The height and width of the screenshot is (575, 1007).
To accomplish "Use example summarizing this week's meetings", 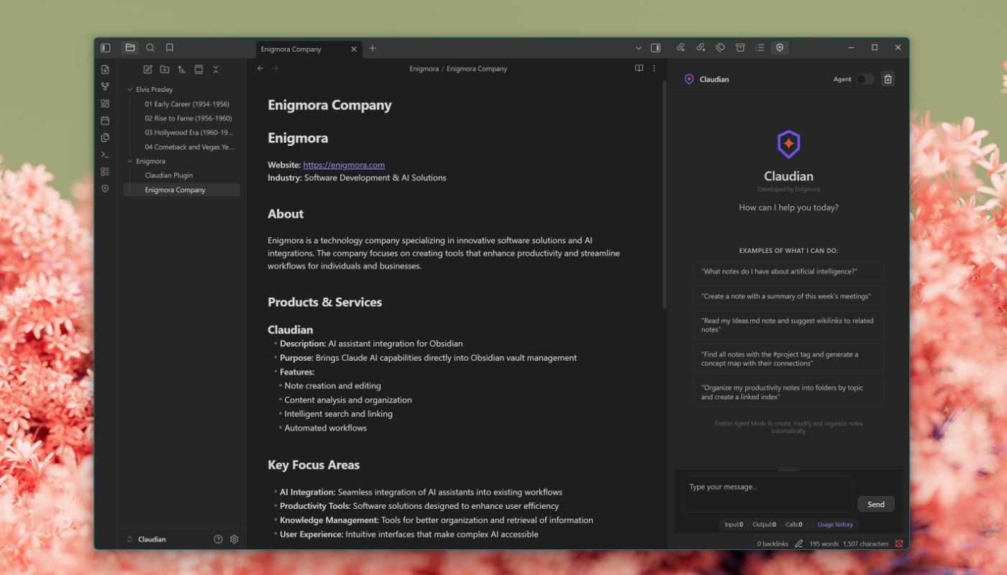I will [788, 296].
